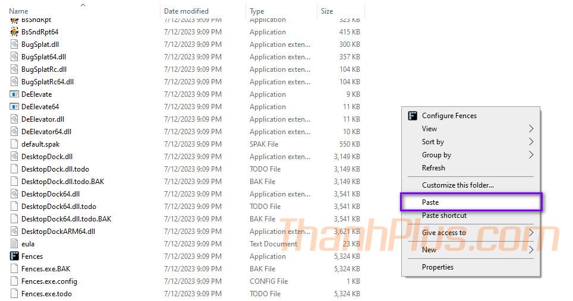Click Configure Fences icon in context menu

coord(413,116)
